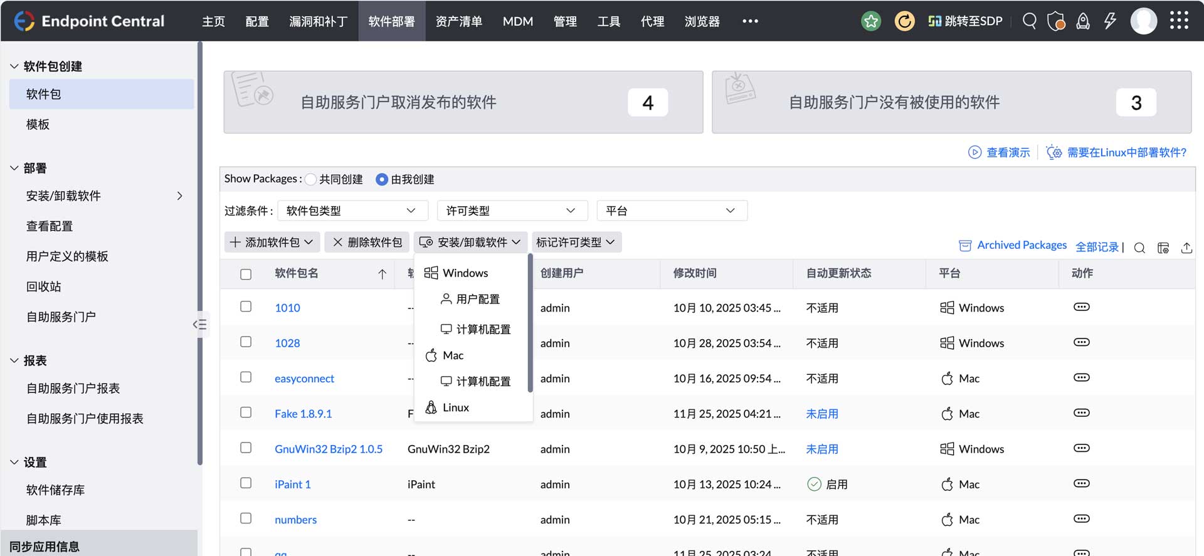Click the 跳转至SDP link
The width and height of the screenshot is (1204, 556).
965,21
